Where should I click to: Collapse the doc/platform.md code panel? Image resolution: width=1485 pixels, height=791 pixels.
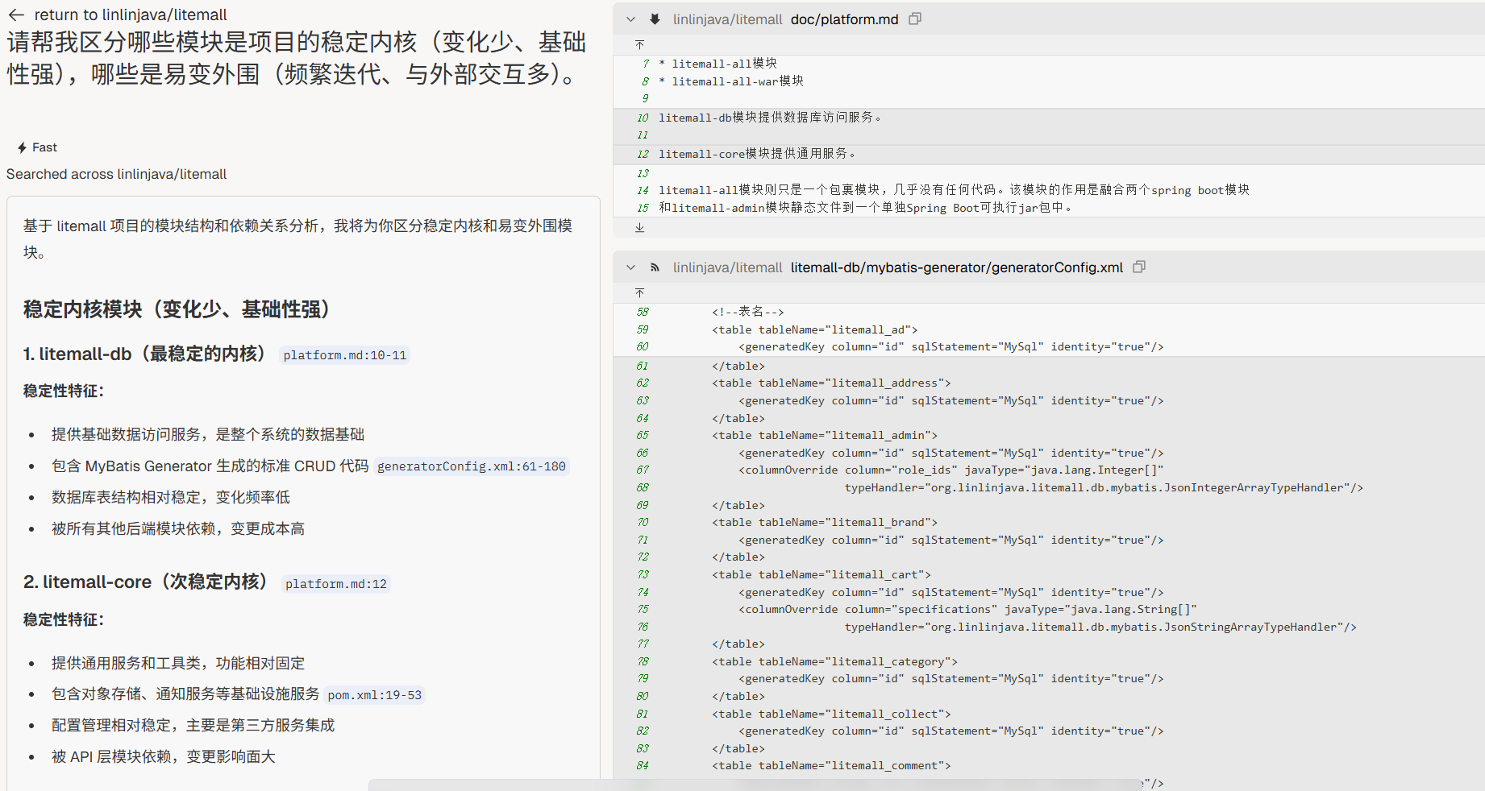[x=631, y=19]
